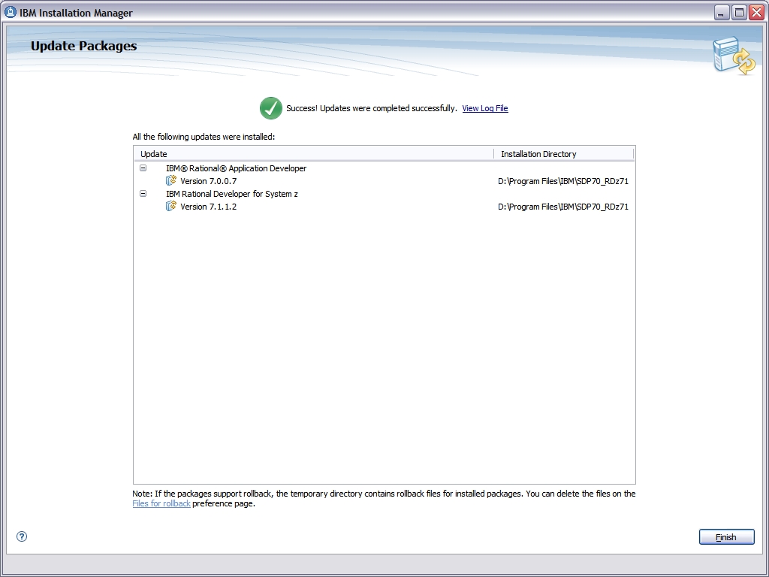Select IBM Rational Developer for System z entry
The height and width of the screenshot is (577, 769).
click(x=232, y=194)
